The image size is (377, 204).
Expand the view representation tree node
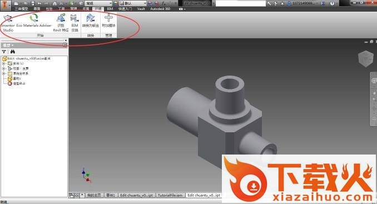click(x=3, y=68)
